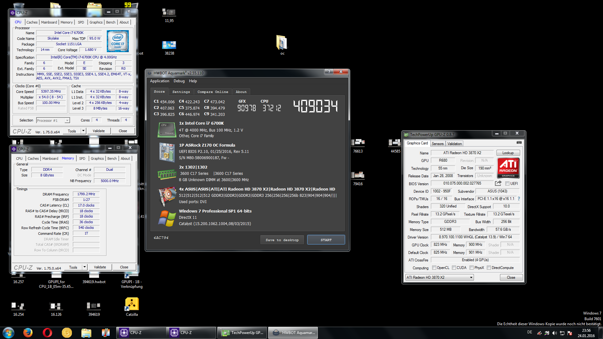Click the Windows Start orb

(x=8, y=332)
